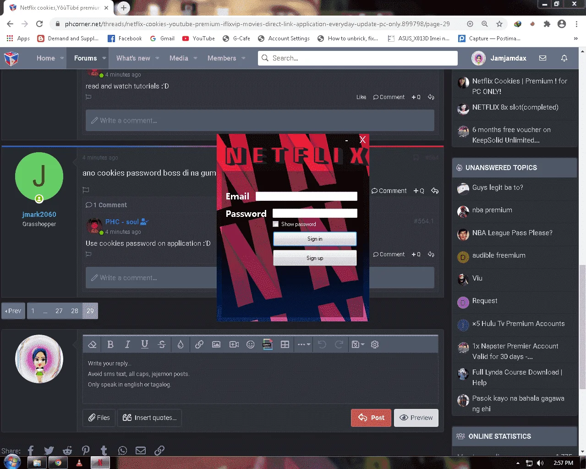Focus the Password field in Netflix popup
Viewport: 586px width, 469px height.
[x=315, y=213]
